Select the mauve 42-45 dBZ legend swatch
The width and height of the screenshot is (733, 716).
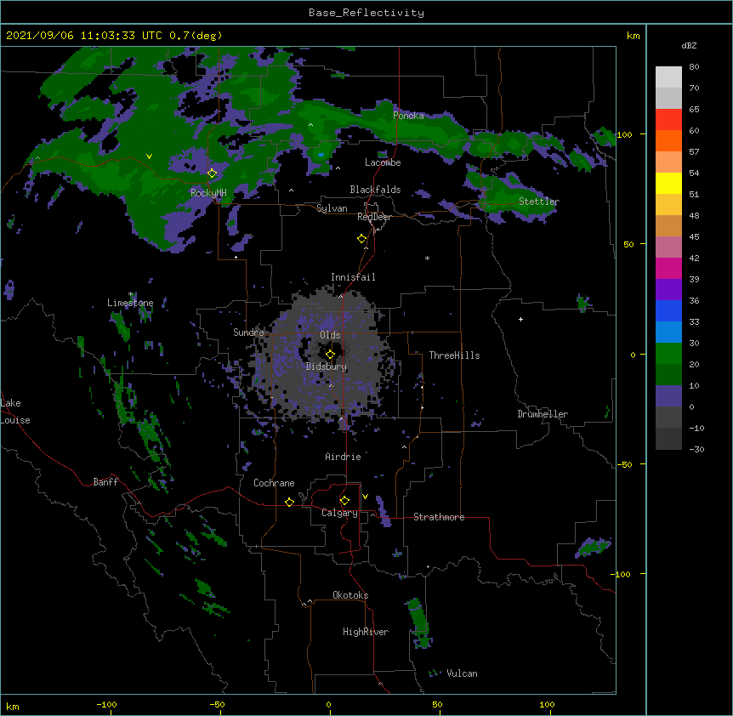click(x=668, y=247)
